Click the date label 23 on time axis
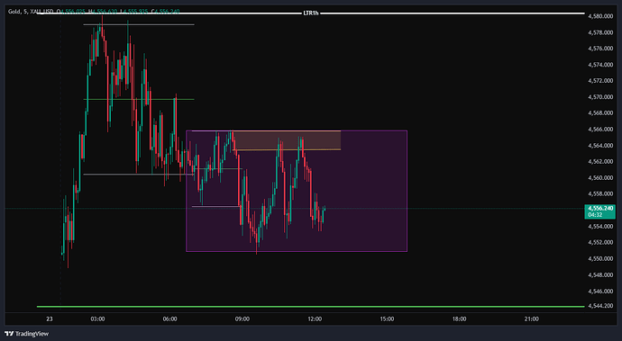The width and height of the screenshot is (622, 341). tap(50, 319)
